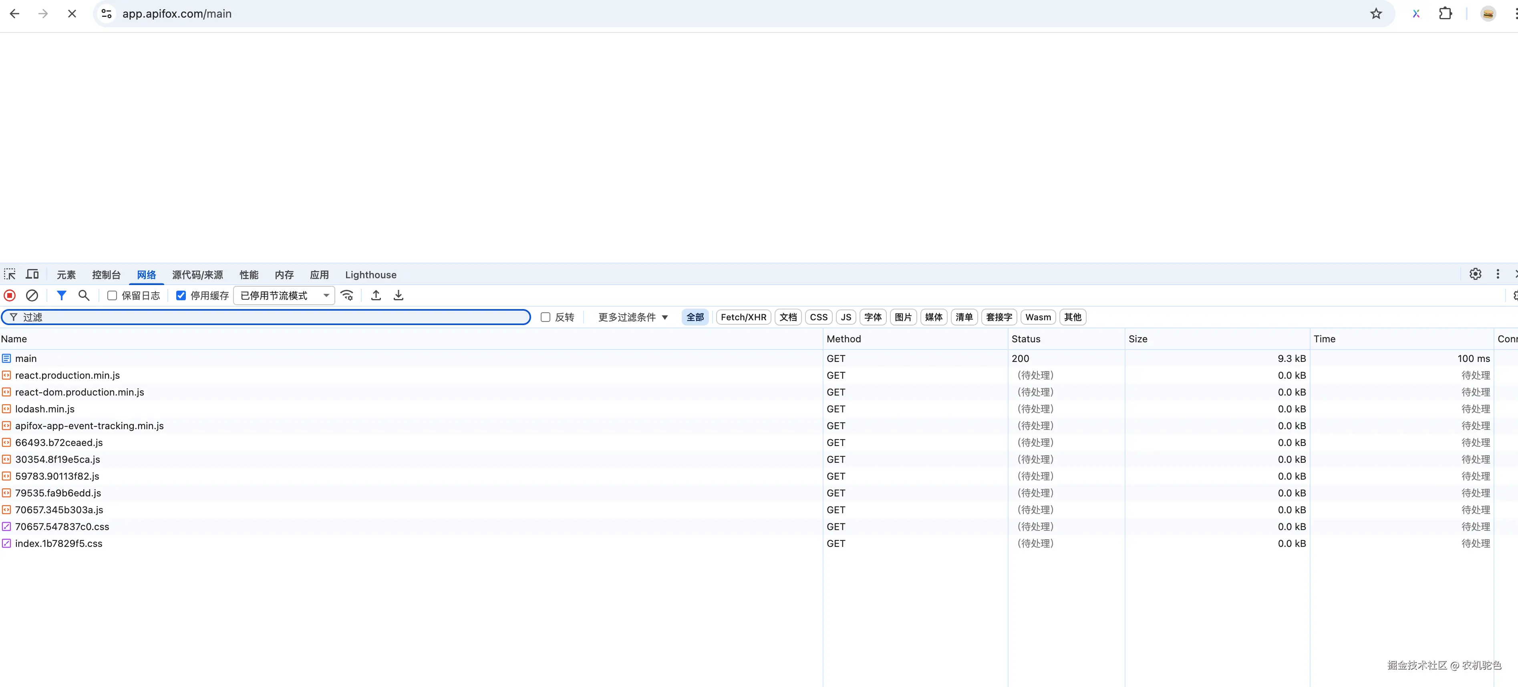Click the export HAR download icon
1518x687 pixels.
tap(399, 295)
